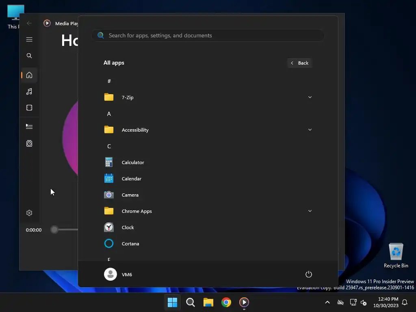Select the Cortana label text

[x=130, y=244]
